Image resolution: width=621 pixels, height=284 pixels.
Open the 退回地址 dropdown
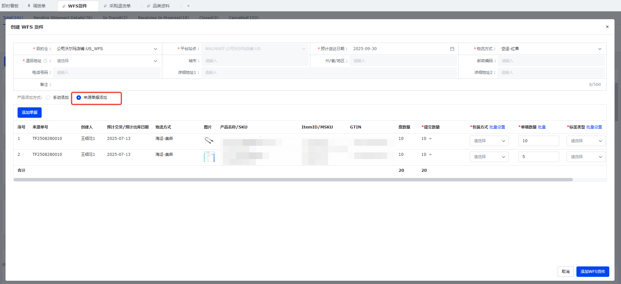[x=107, y=61]
